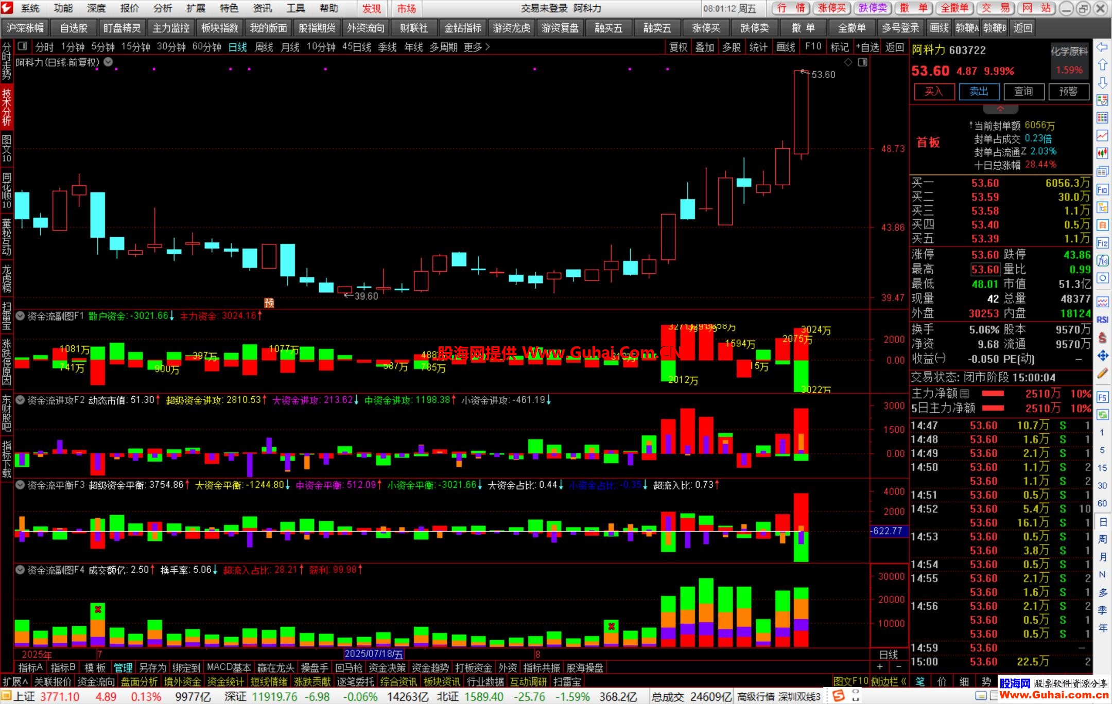This screenshot has width=1112, height=704.
Task: Open the candlestick chart icon in sidebar
Action: coord(1102,153)
